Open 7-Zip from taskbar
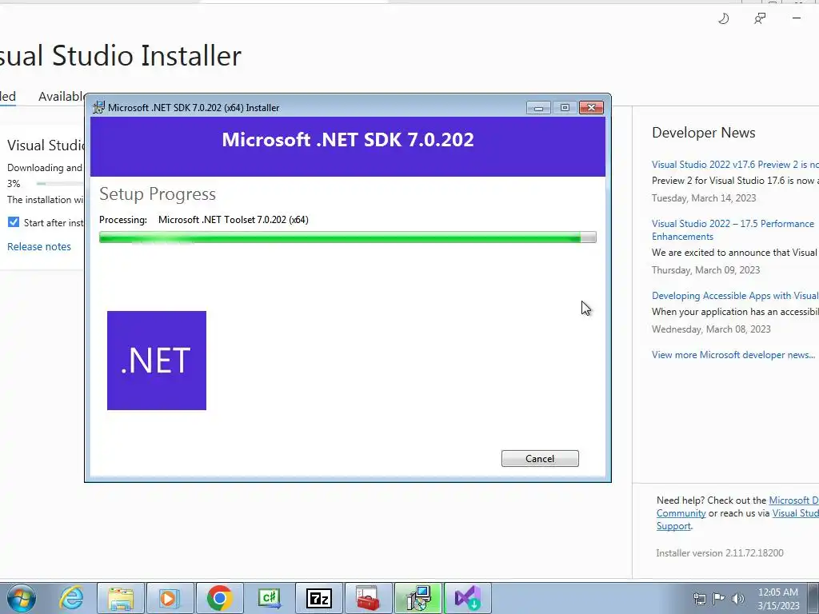The image size is (819, 614). 318,598
